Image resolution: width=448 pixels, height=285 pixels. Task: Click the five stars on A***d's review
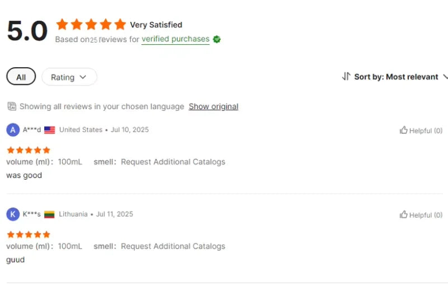pyautogui.click(x=29, y=150)
